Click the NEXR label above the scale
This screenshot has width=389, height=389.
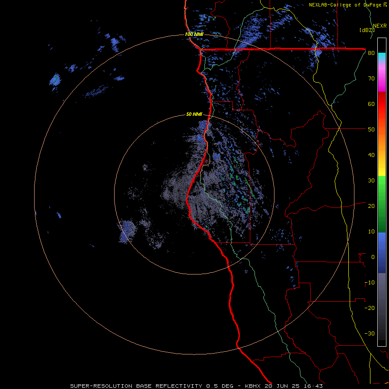[x=379, y=26]
